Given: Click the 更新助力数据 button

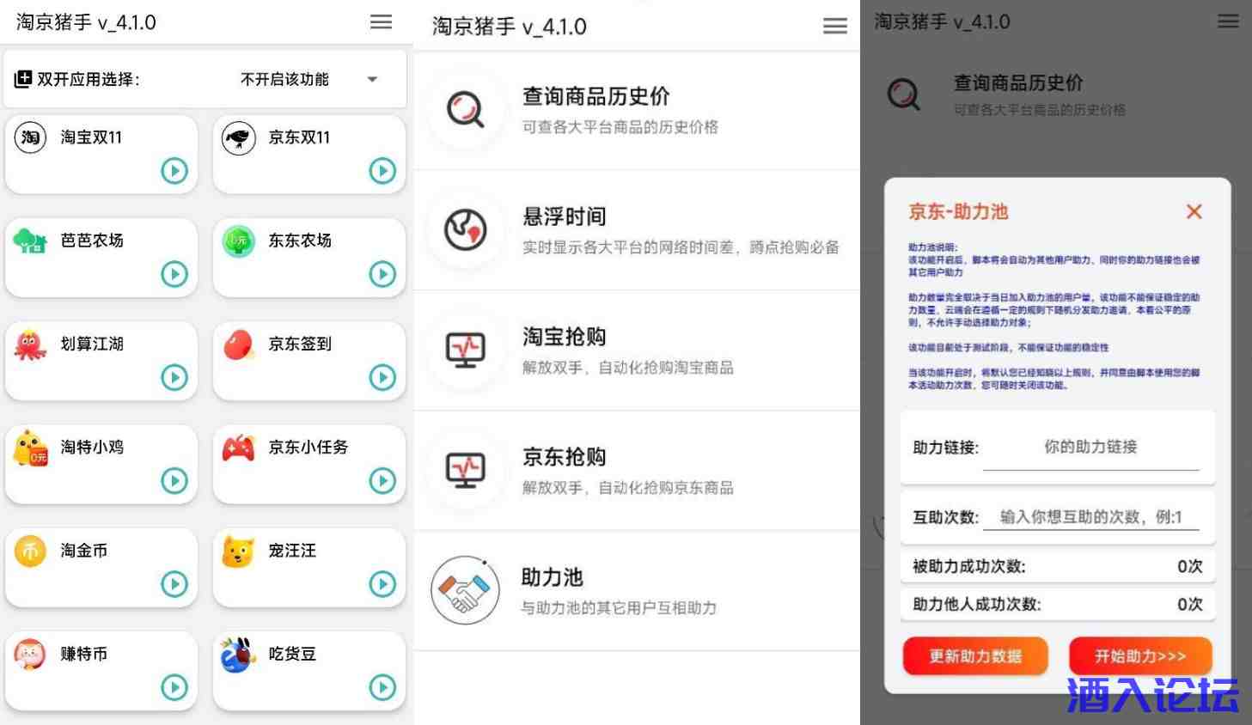Looking at the screenshot, I should pos(975,656).
